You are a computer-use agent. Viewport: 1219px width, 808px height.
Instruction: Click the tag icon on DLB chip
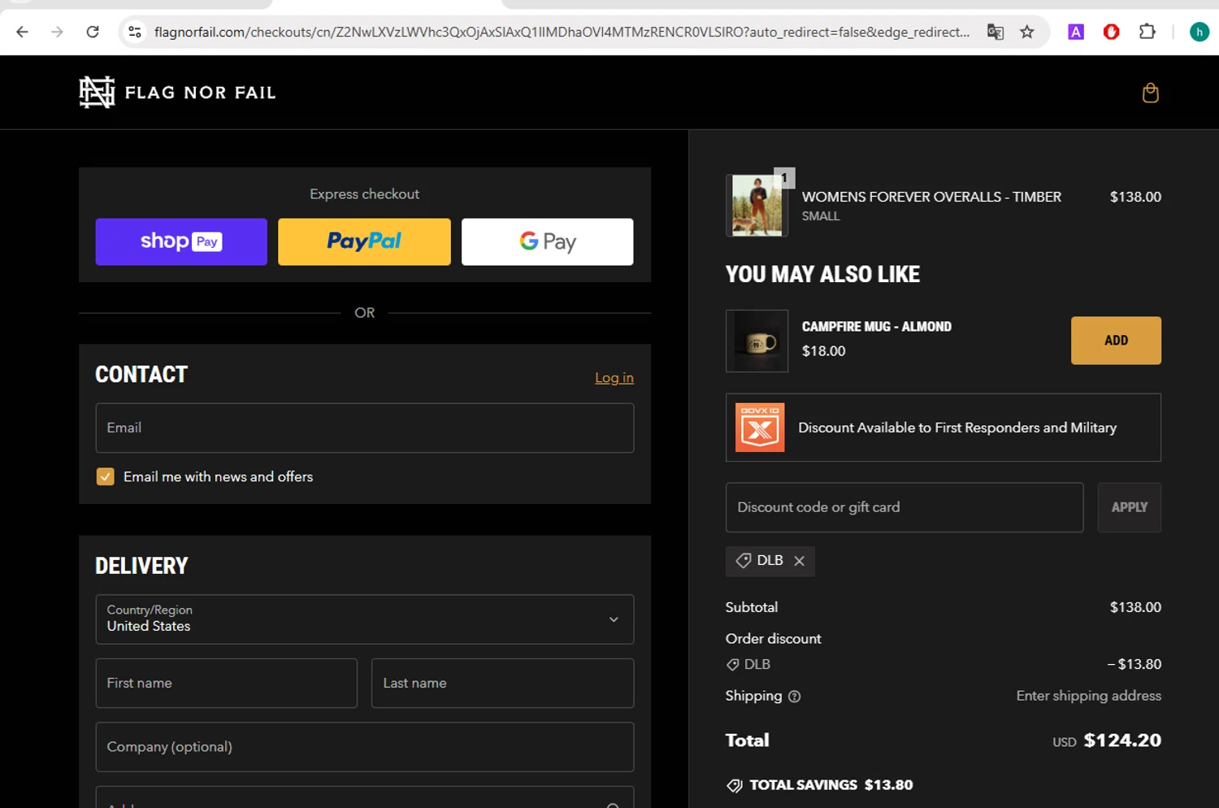(744, 561)
